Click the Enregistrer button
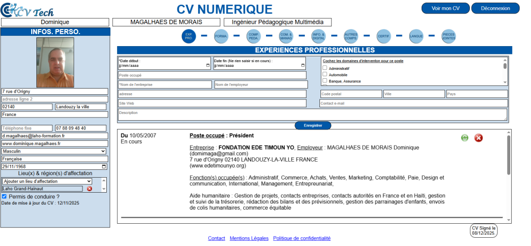The width and height of the screenshot is (531, 246). point(313,125)
